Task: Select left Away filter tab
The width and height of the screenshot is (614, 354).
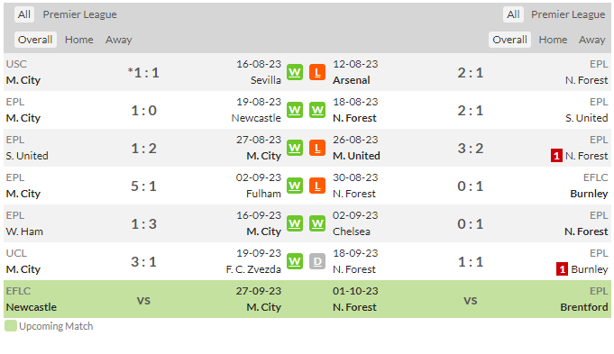Action: point(119,40)
